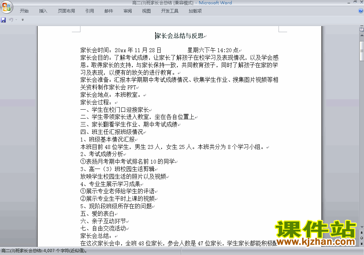
Task: Minimize the Word window
Action: click(349, 2)
